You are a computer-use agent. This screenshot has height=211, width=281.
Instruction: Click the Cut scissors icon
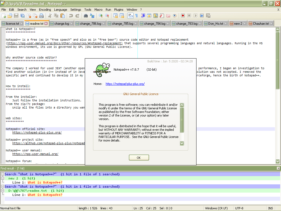tap(50, 16)
